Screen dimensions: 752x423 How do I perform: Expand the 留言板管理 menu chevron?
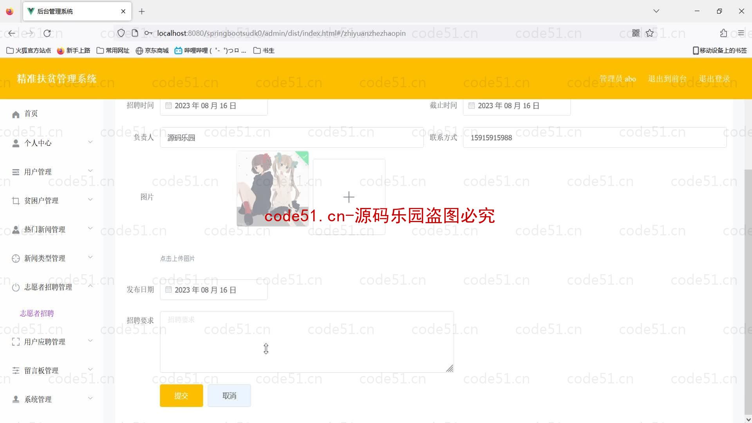click(90, 369)
